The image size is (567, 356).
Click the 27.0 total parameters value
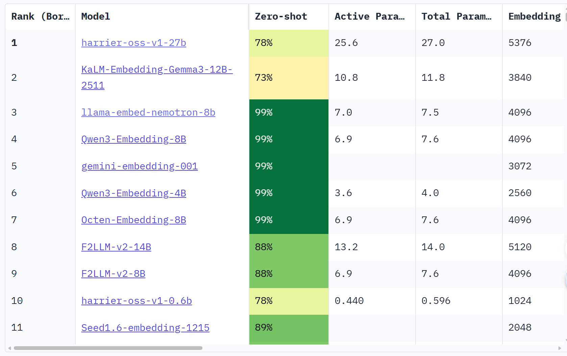433,43
